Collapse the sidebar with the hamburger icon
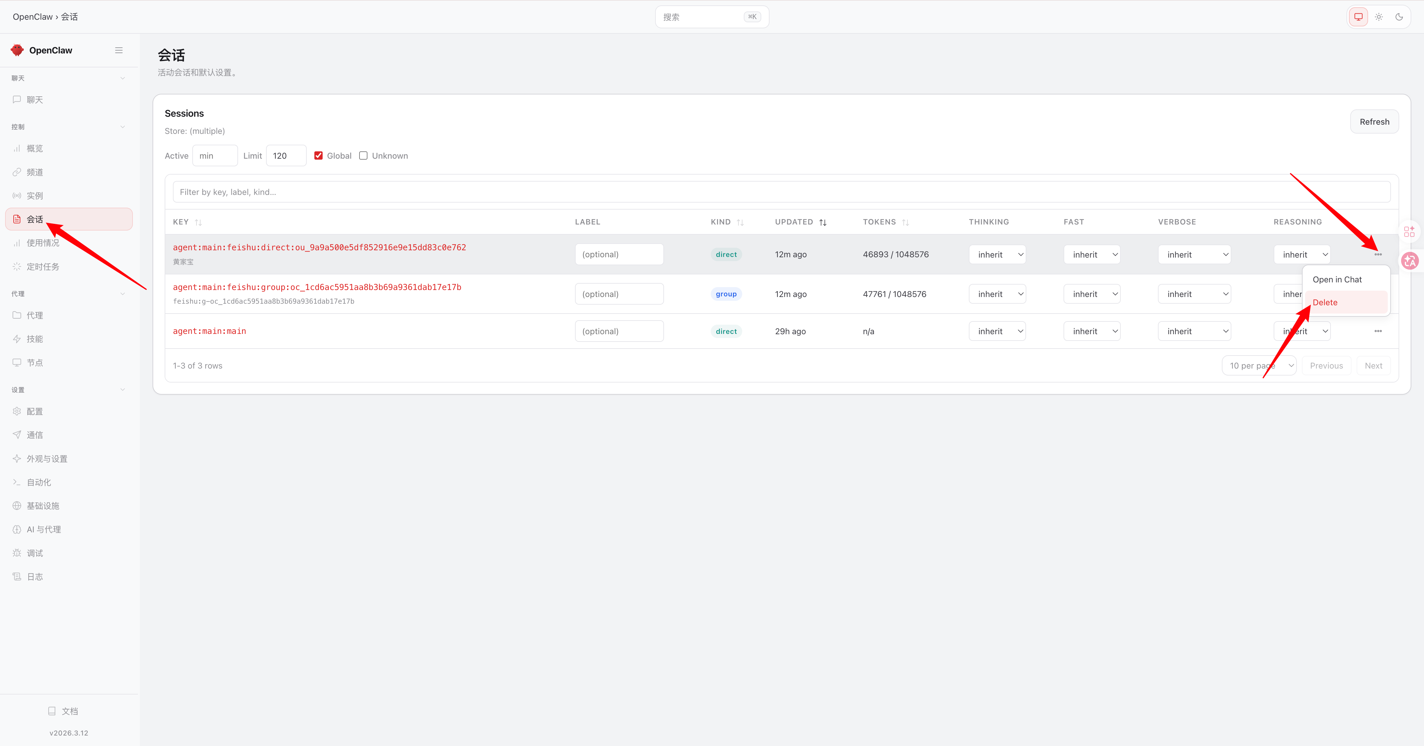1424x746 pixels. point(119,50)
